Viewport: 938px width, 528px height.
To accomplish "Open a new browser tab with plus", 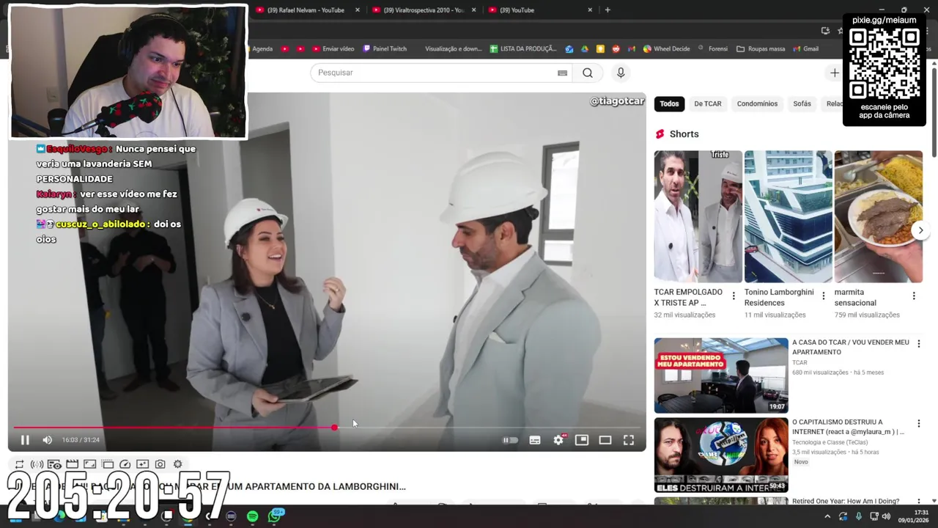I will [x=608, y=10].
